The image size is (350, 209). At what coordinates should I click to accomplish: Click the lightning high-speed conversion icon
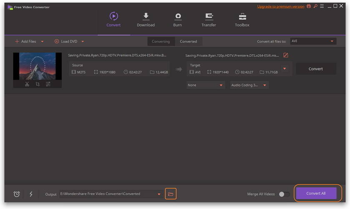pyautogui.click(x=31, y=194)
